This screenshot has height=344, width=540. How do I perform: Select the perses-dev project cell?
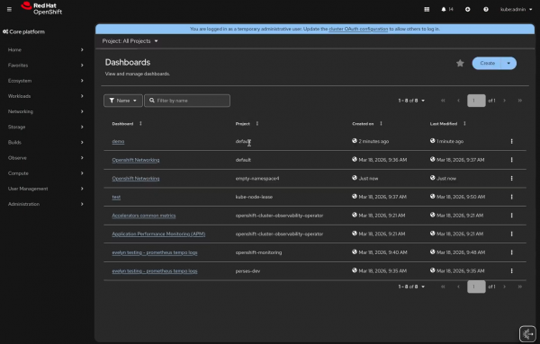coord(248,271)
